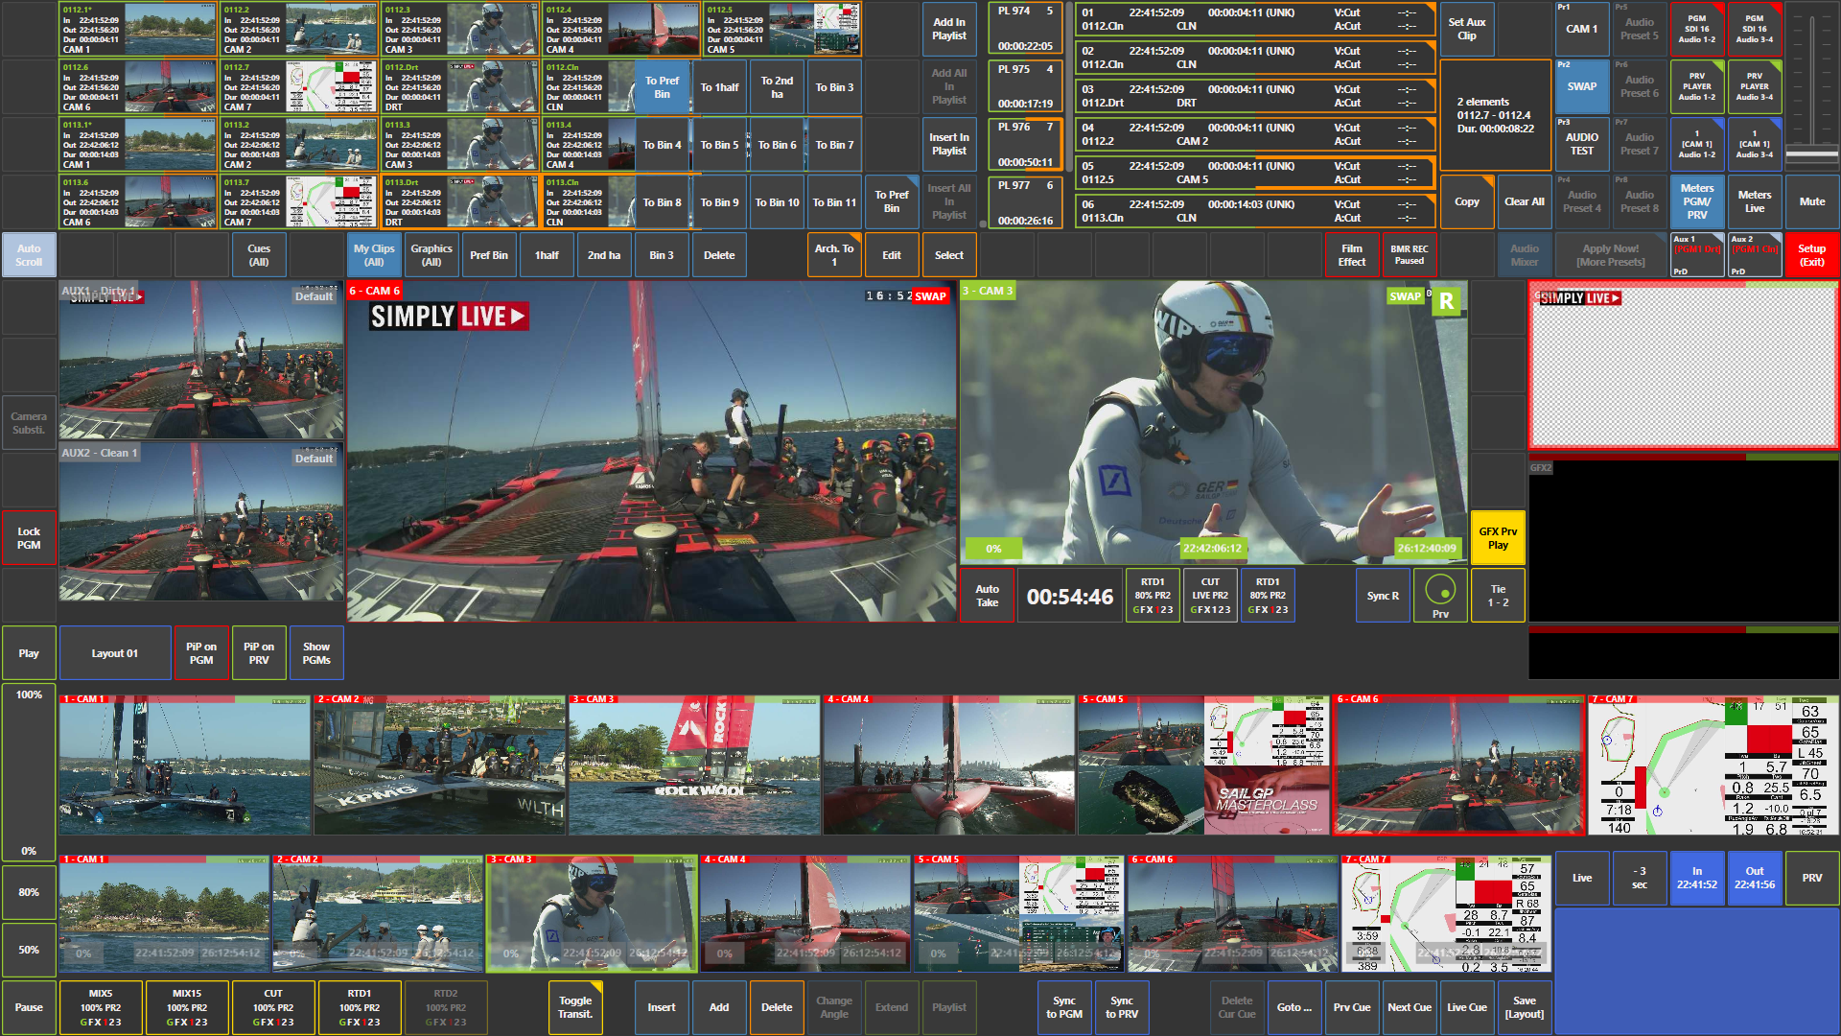Set In point 22:41:52
This screenshot has height=1036, width=1841.
pos(1697,878)
